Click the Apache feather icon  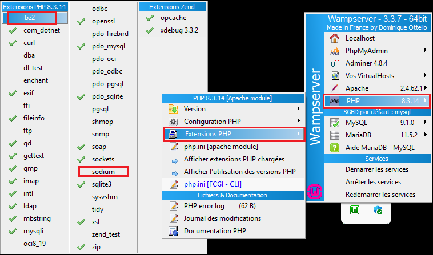335,88
